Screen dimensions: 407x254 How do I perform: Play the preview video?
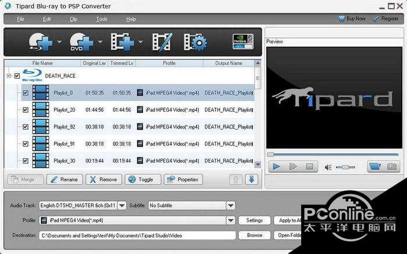click(276, 167)
